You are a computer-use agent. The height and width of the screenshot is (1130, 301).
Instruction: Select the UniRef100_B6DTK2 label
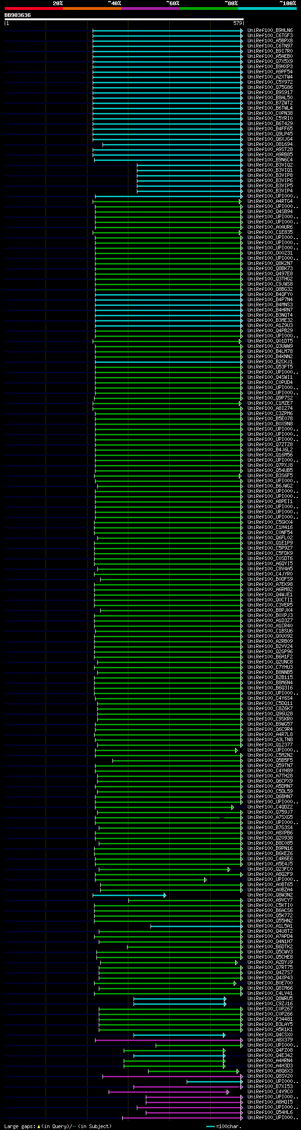pyautogui.click(x=270, y=947)
